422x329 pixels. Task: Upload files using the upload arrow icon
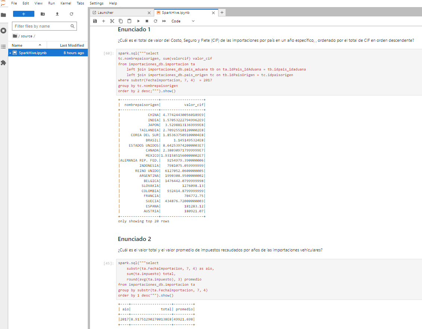[57, 14]
